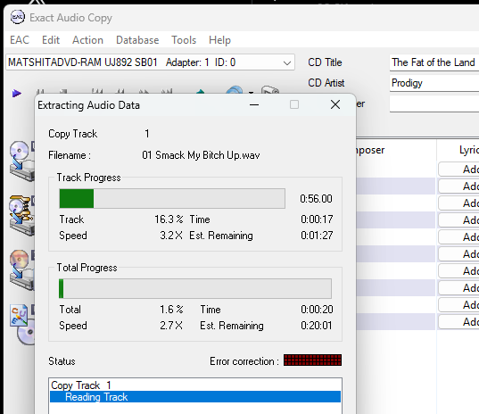Click the copy image CD-to-drive icon
This screenshot has height=414, width=479.
[22, 270]
